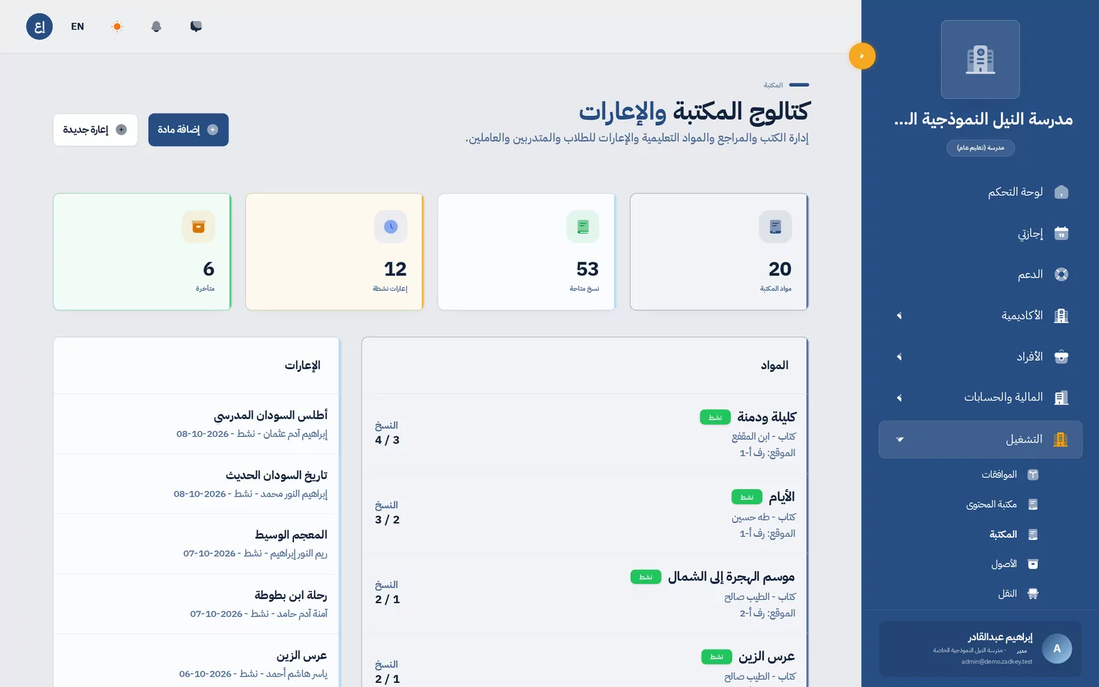
Task: Click the الأفراد briefcase icon
Action: 1061,357
